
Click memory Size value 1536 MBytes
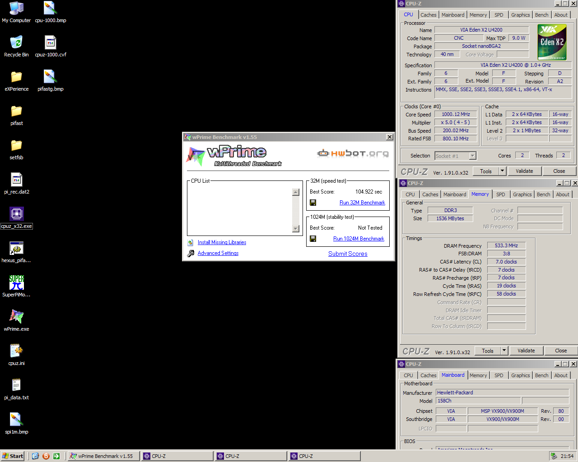click(x=450, y=218)
